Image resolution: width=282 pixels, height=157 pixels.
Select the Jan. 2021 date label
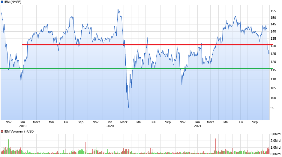coord(197,124)
